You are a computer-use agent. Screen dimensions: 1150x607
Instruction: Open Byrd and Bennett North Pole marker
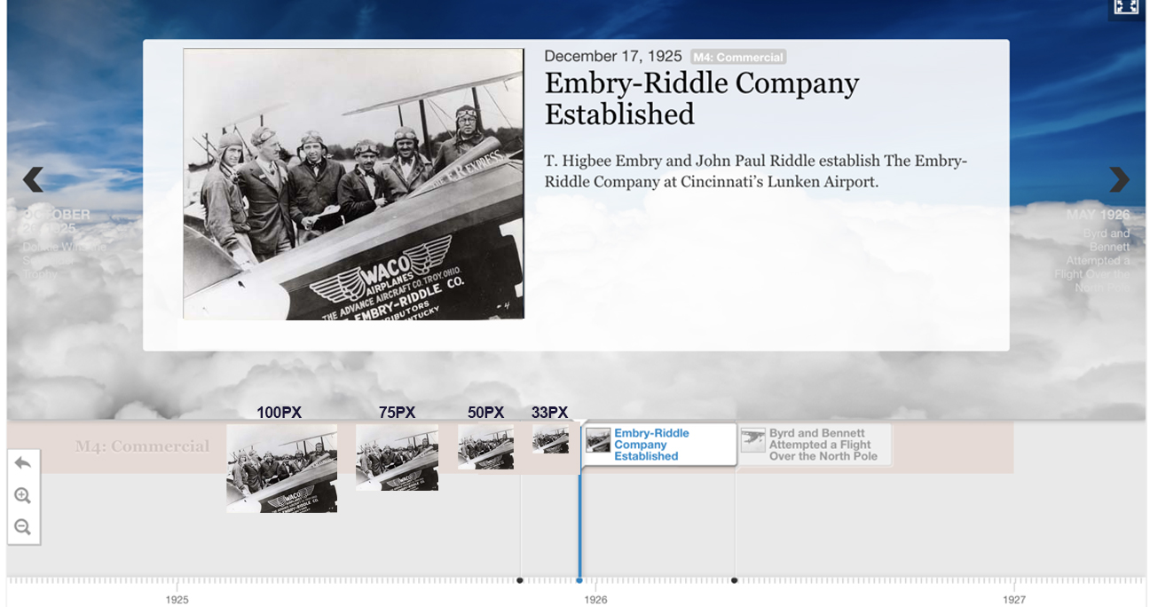click(814, 445)
